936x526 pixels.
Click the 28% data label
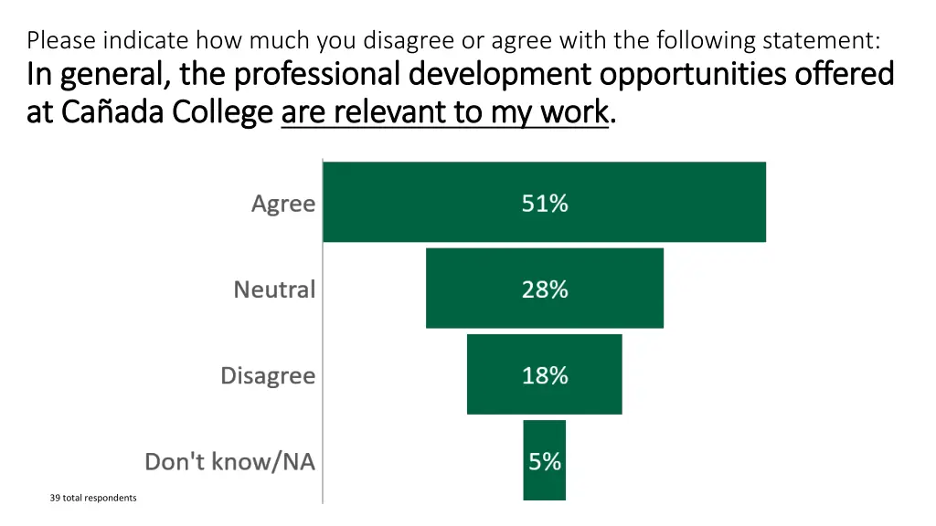point(545,289)
